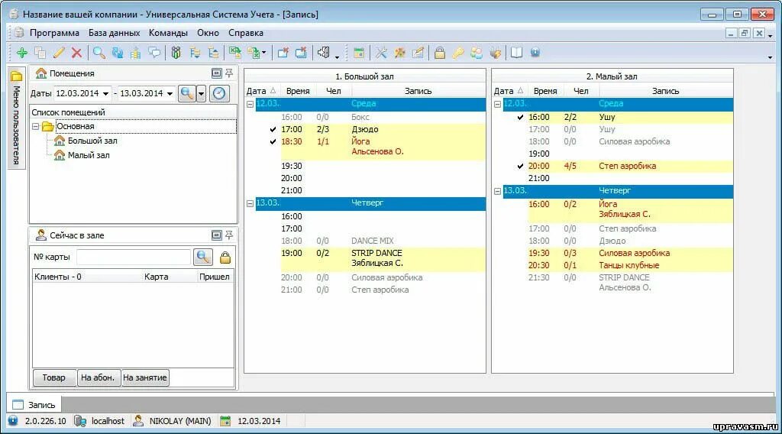The height and width of the screenshot is (434, 782).
Task: Click the clock icon beside the date range
Action: coord(219,93)
